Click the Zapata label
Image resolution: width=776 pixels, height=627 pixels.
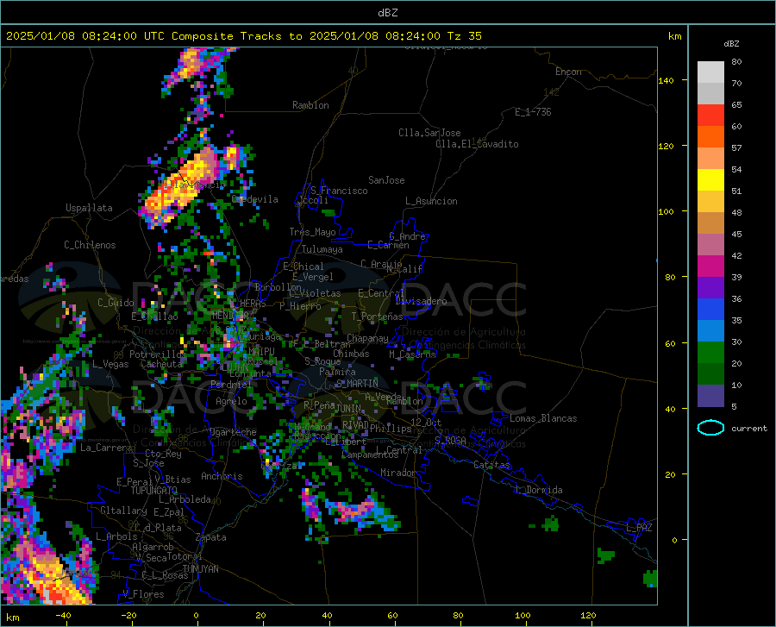211,537
